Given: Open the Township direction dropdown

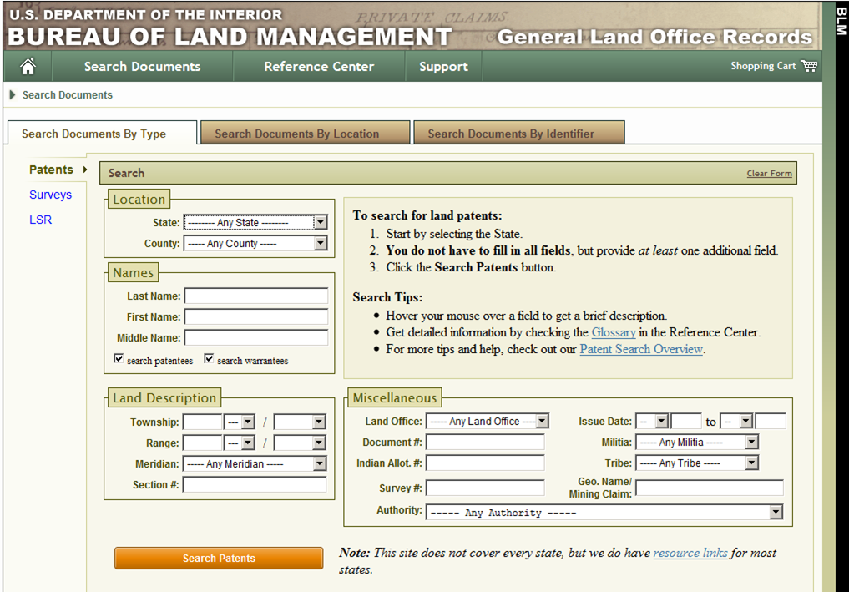Looking at the screenshot, I should pos(240,422).
